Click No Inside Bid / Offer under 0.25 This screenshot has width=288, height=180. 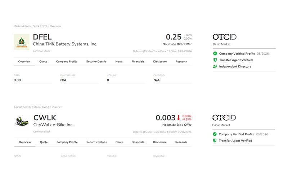[x=177, y=44]
